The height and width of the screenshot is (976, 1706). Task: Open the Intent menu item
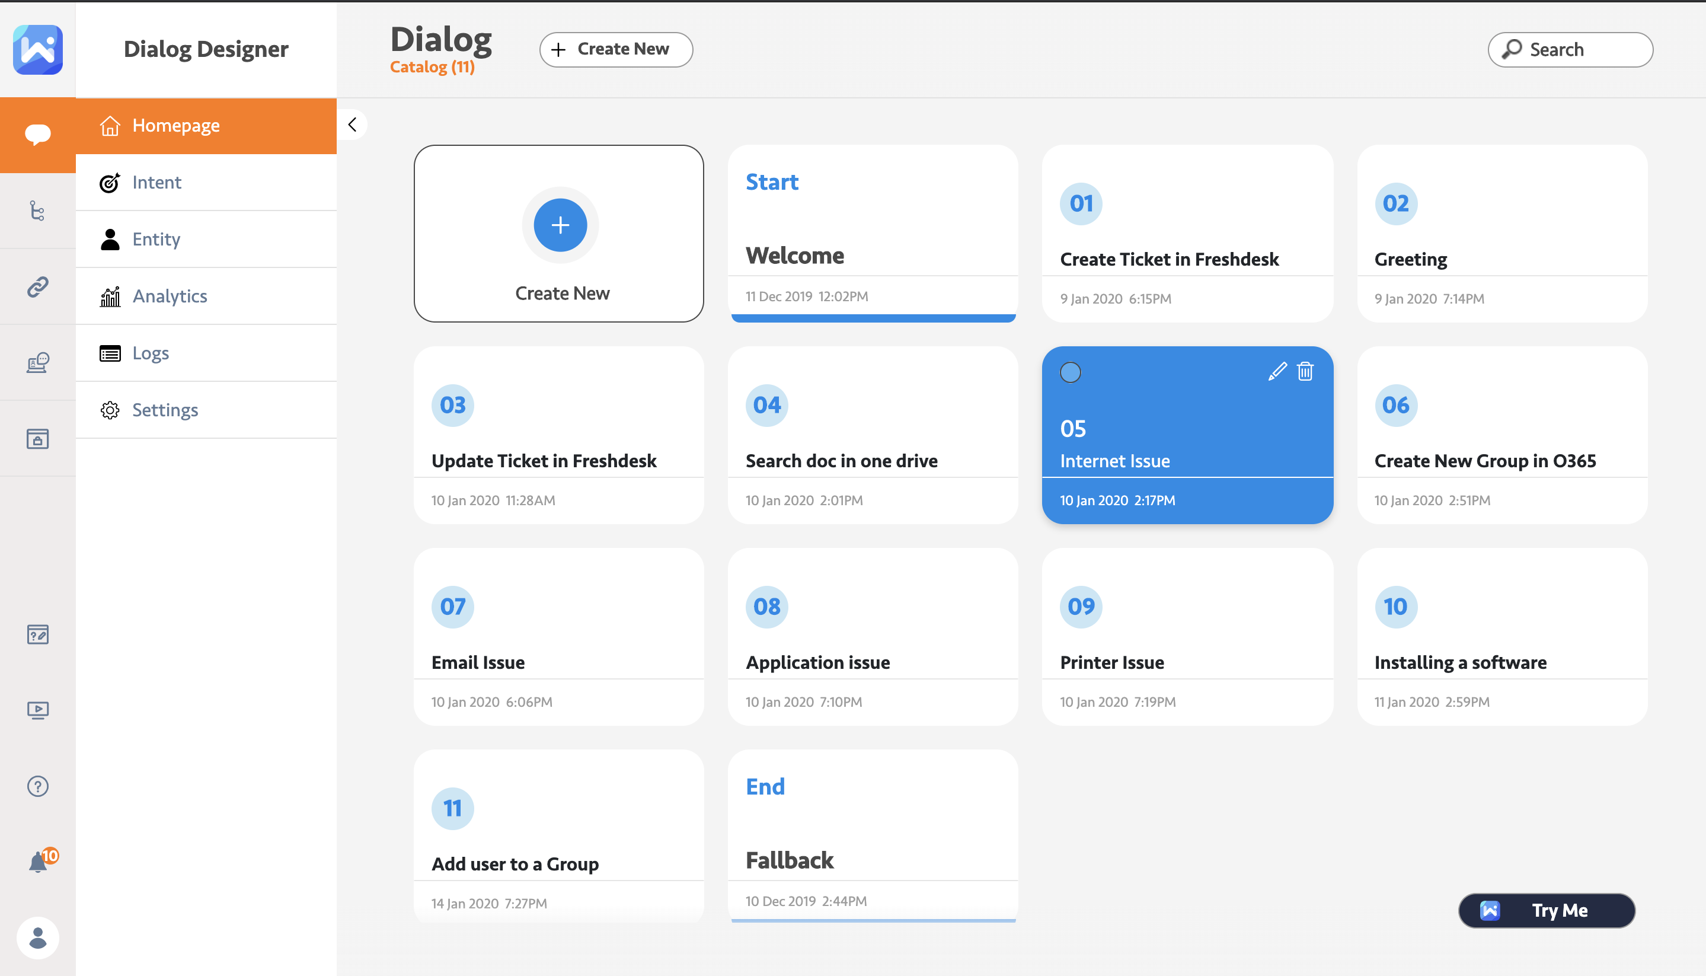coord(156,182)
